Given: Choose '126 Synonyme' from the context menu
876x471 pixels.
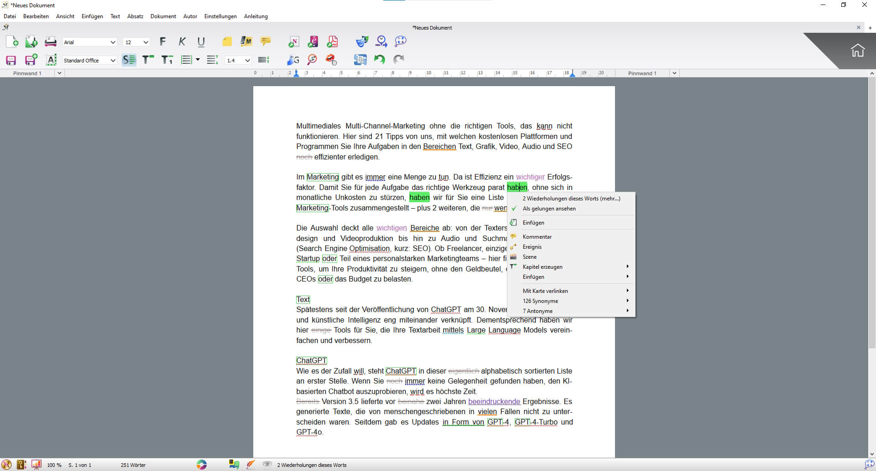Looking at the screenshot, I should point(540,301).
